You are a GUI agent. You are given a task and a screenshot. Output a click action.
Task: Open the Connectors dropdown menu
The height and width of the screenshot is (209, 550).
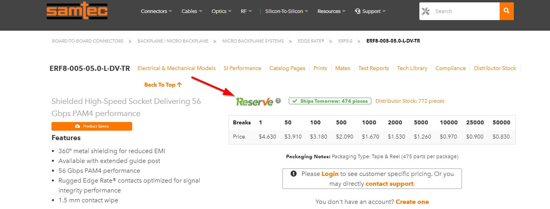pyautogui.click(x=157, y=11)
